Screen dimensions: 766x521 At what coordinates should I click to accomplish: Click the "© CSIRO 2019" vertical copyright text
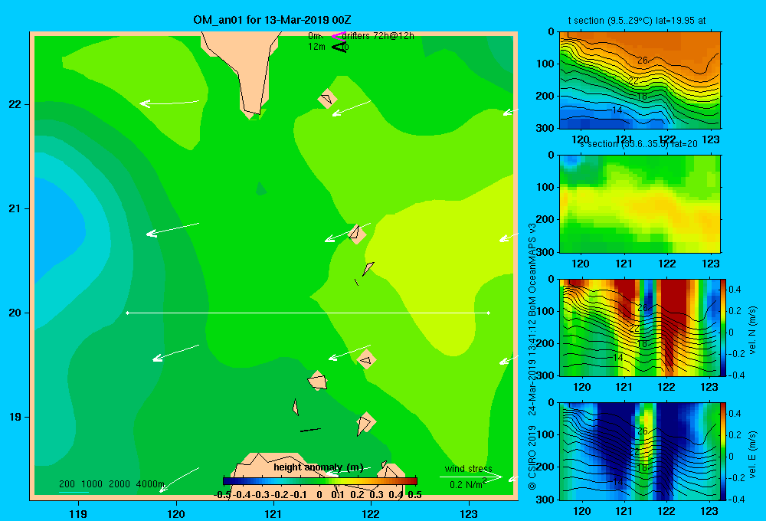point(532,457)
